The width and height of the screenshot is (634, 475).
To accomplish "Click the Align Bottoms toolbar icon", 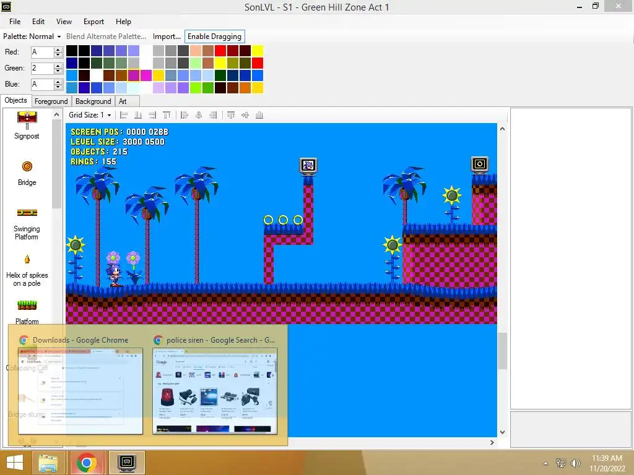I will click(259, 115).
